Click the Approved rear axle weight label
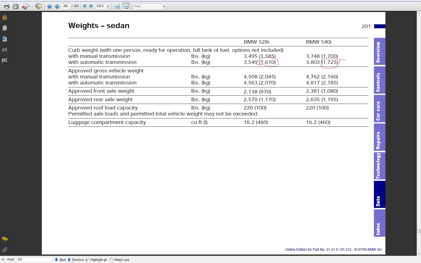 pyautogui.click(x=100, y=99)
